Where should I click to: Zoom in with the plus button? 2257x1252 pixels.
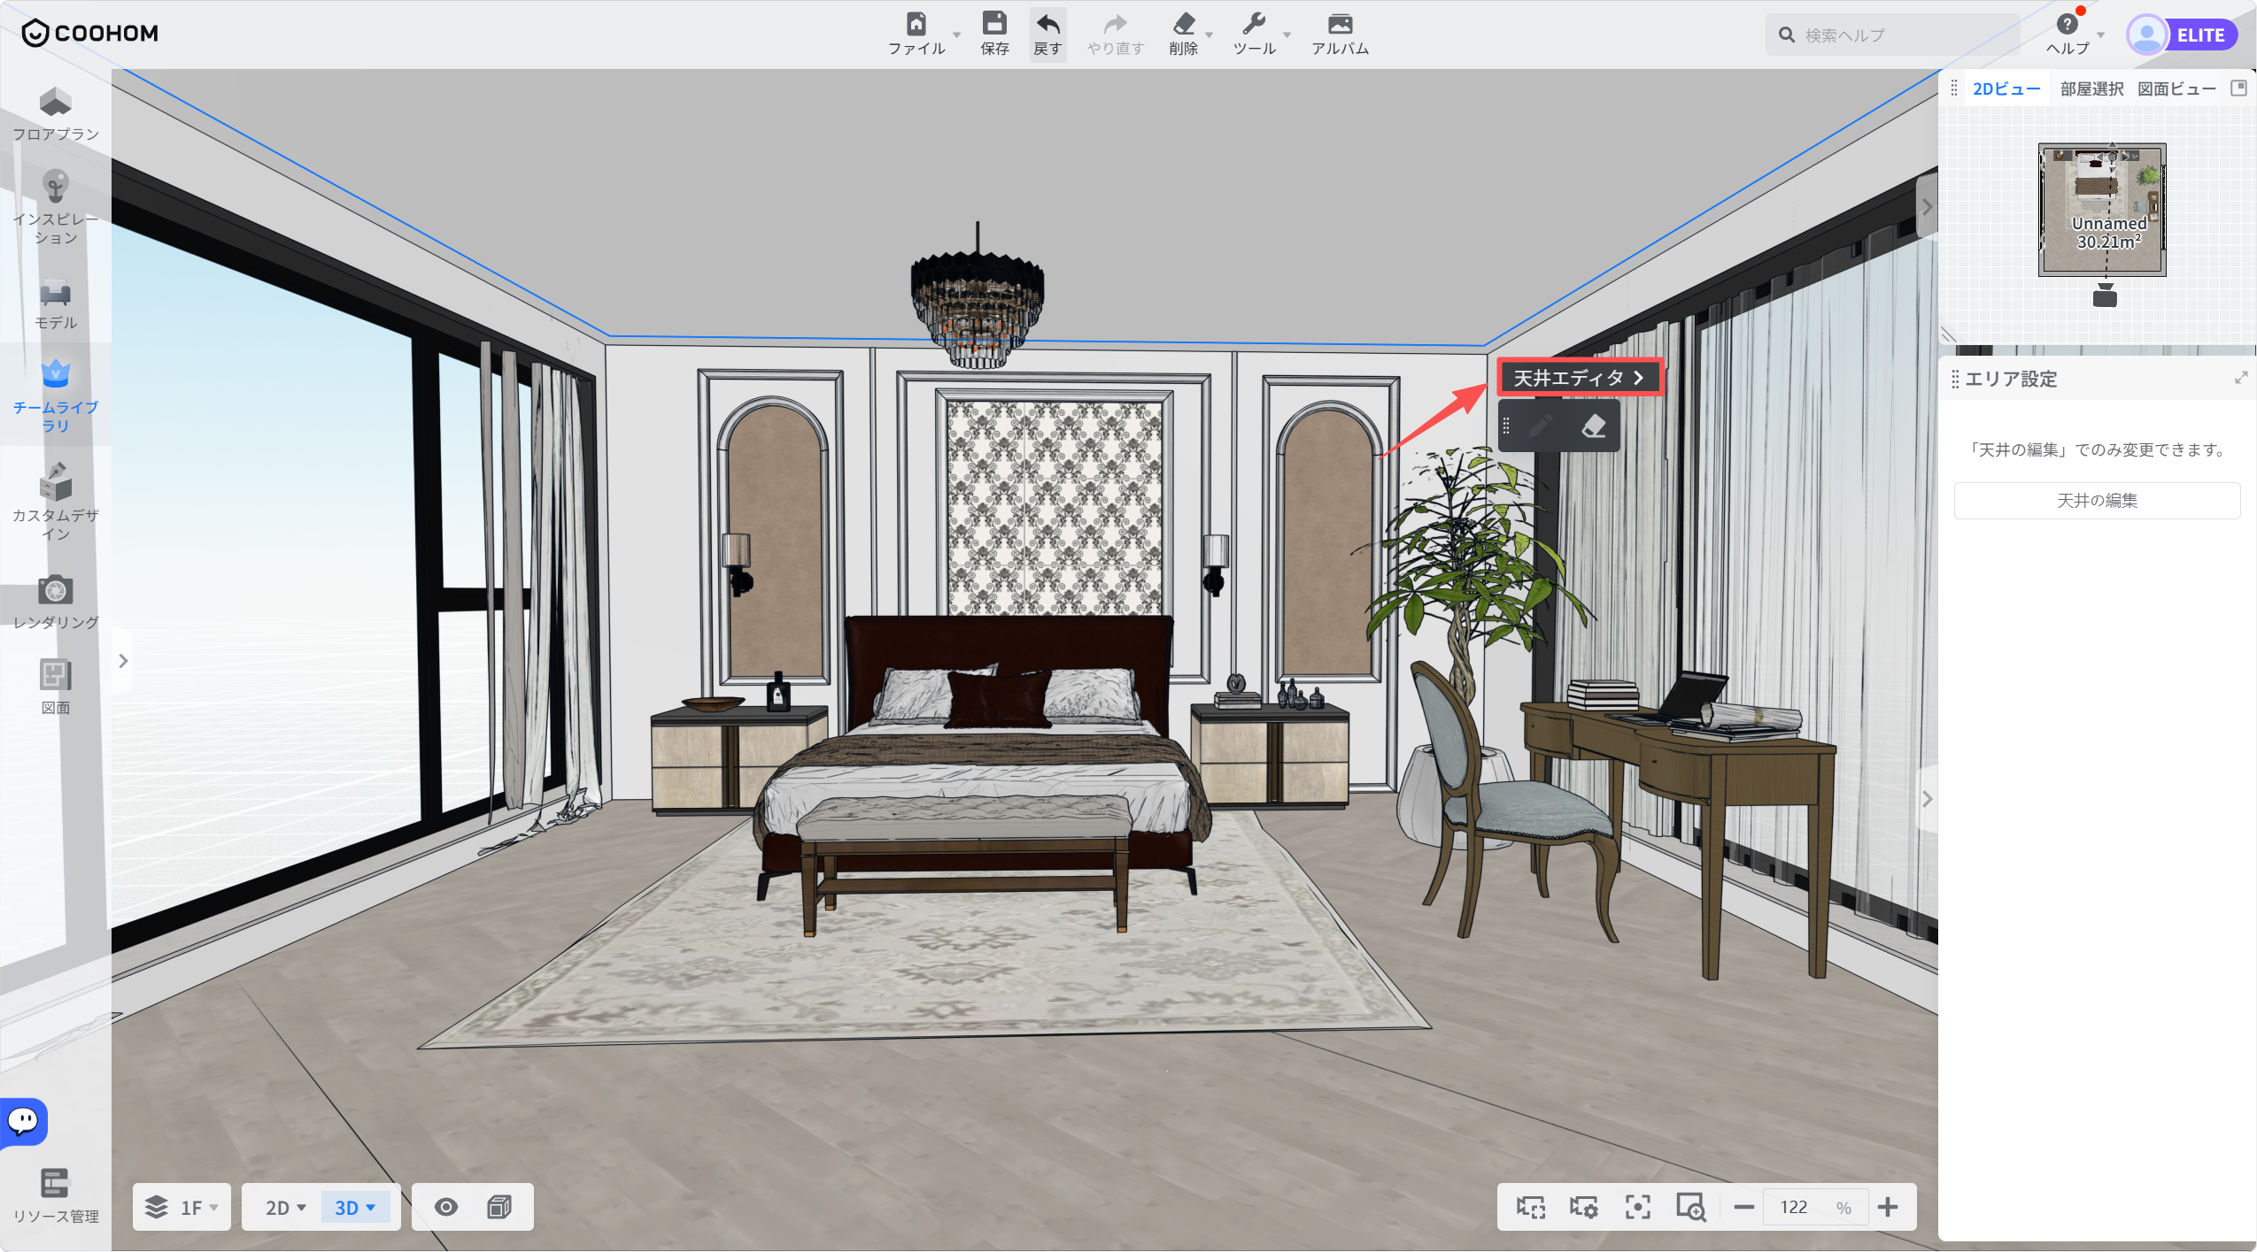click(x=1887, y=1207)
